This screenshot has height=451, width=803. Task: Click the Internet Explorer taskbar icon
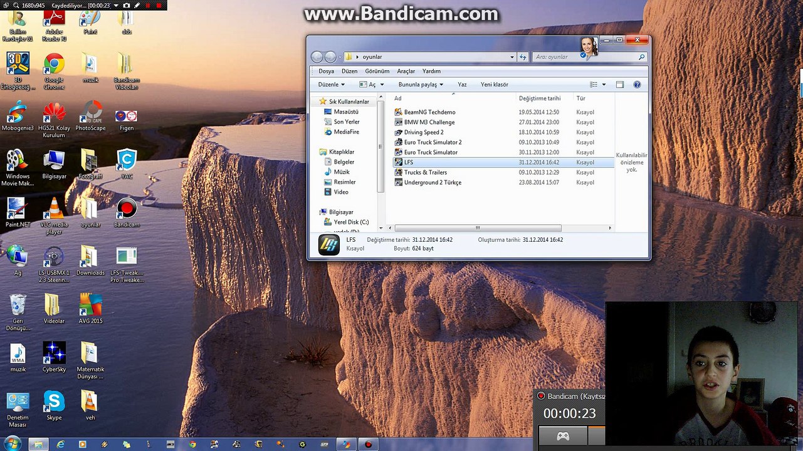pyautogui.click(x=60, y=445)
